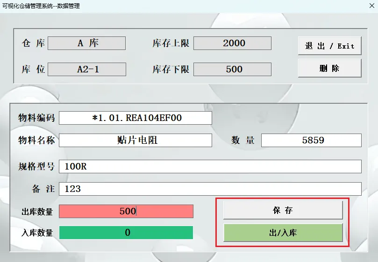This screenshot has height=262, width=378.
Task: Click the 库存下限 label
Action: click(171, 70)
